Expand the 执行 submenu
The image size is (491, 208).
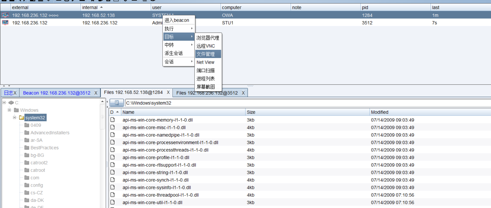tap(179, 28)
